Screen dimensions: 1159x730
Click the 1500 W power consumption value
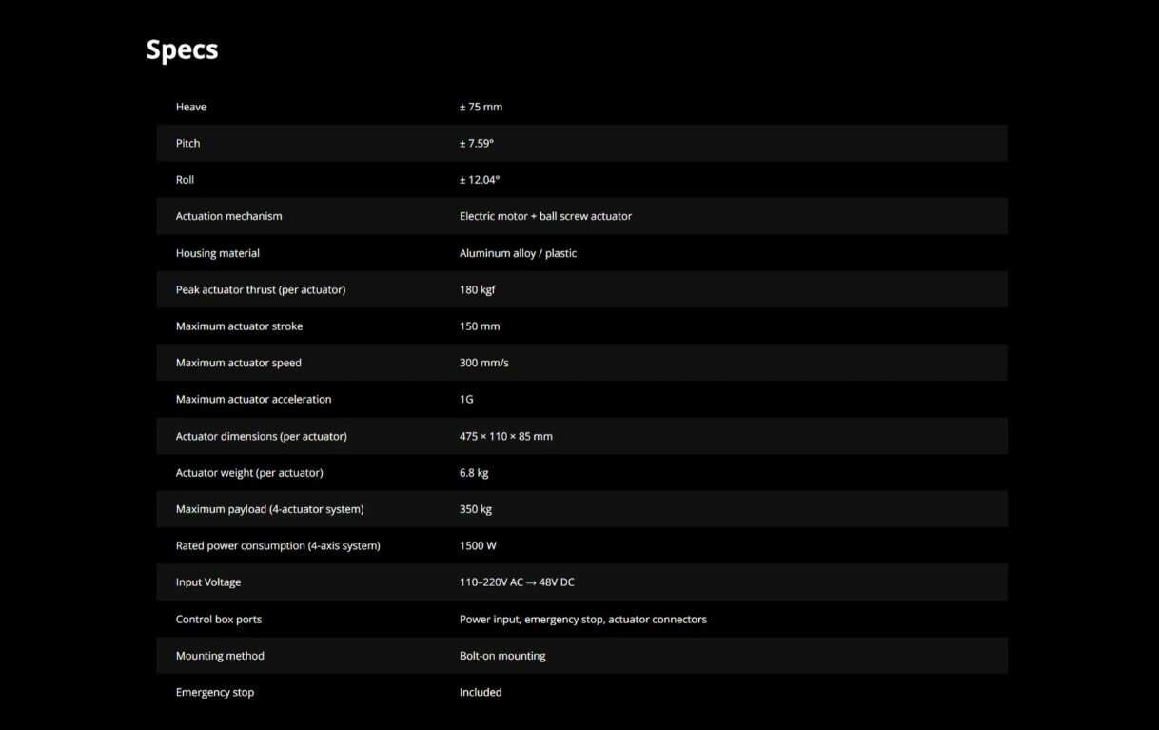(478, 545)
